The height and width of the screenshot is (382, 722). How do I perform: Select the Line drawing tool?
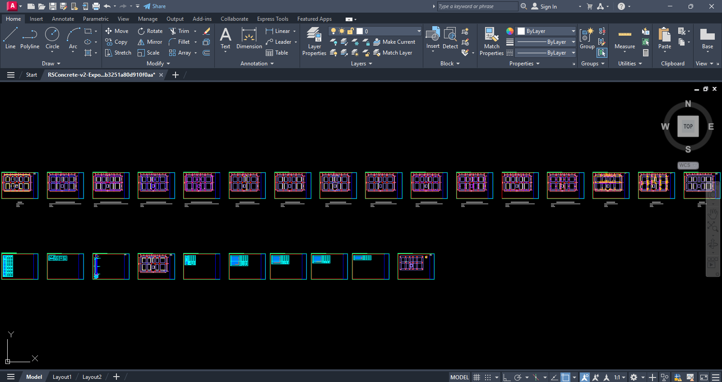pos(10,38)
